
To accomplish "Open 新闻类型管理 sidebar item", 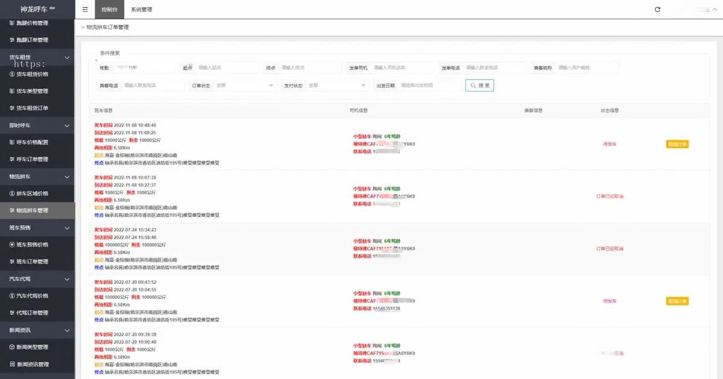I will (x=32, y=347).
